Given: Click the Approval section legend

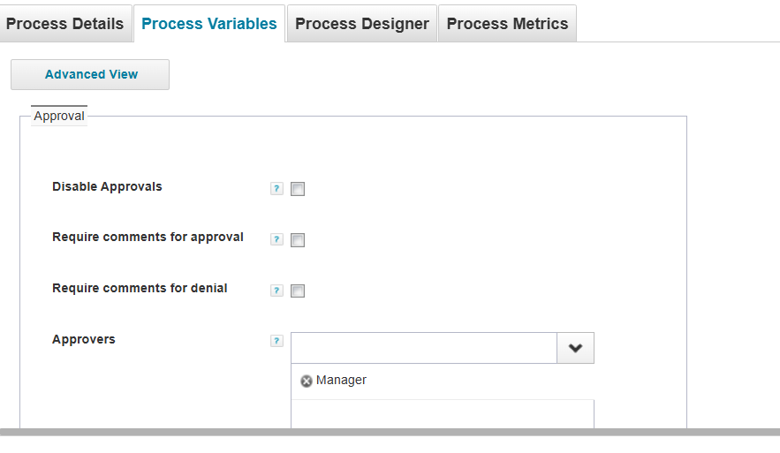Looking at the screenshot, I should coord(59,116).
